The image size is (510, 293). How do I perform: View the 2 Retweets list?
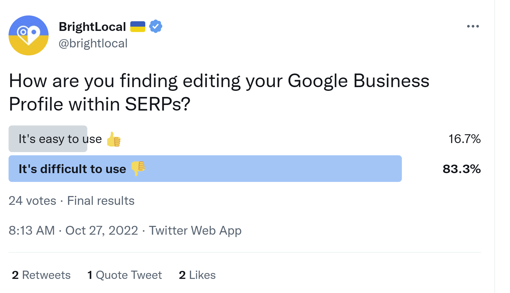41,275
